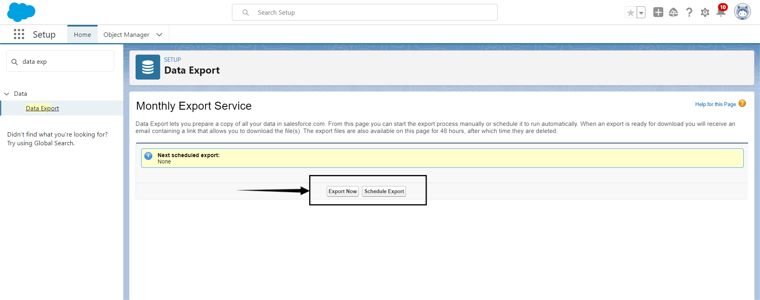
Task: Switch to the Home tab
Action: [x=82, y=34]
